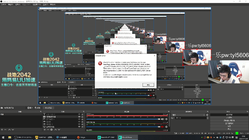Open the 场景集合(S) menu
Screen dimensions: 249x140
point(37,4)
